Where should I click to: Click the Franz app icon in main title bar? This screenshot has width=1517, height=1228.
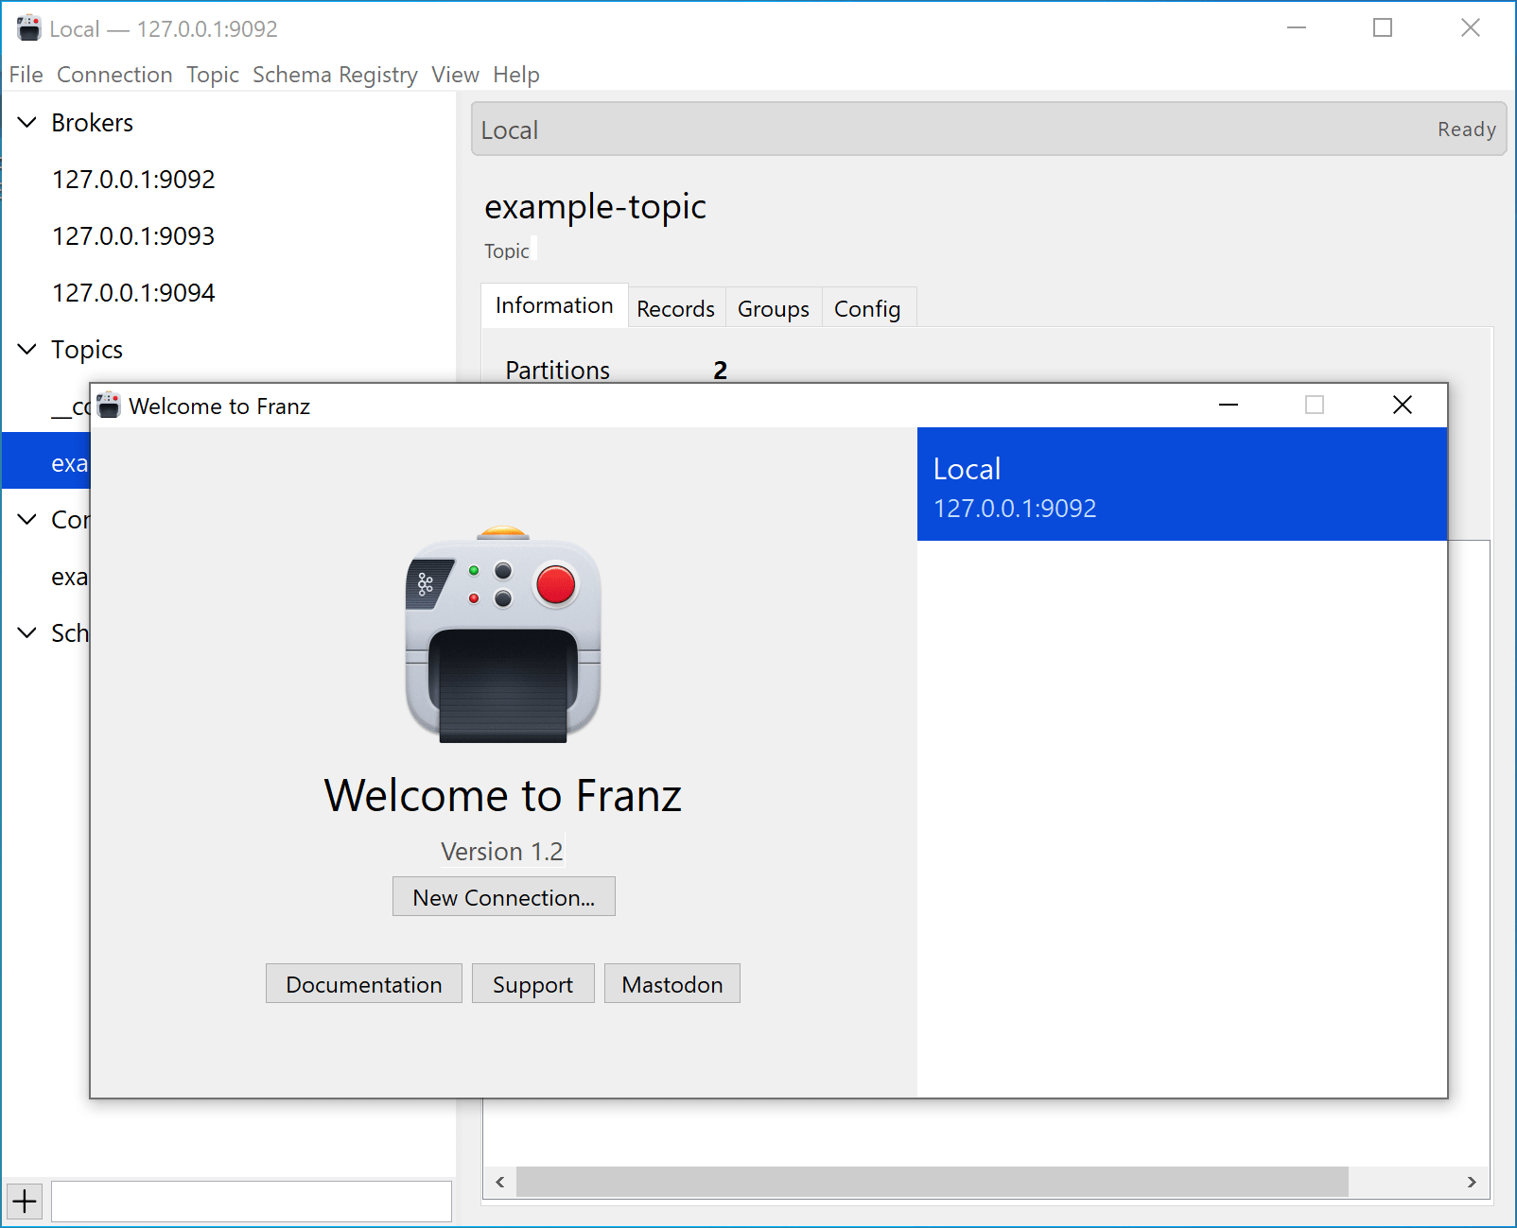point(29,28)
